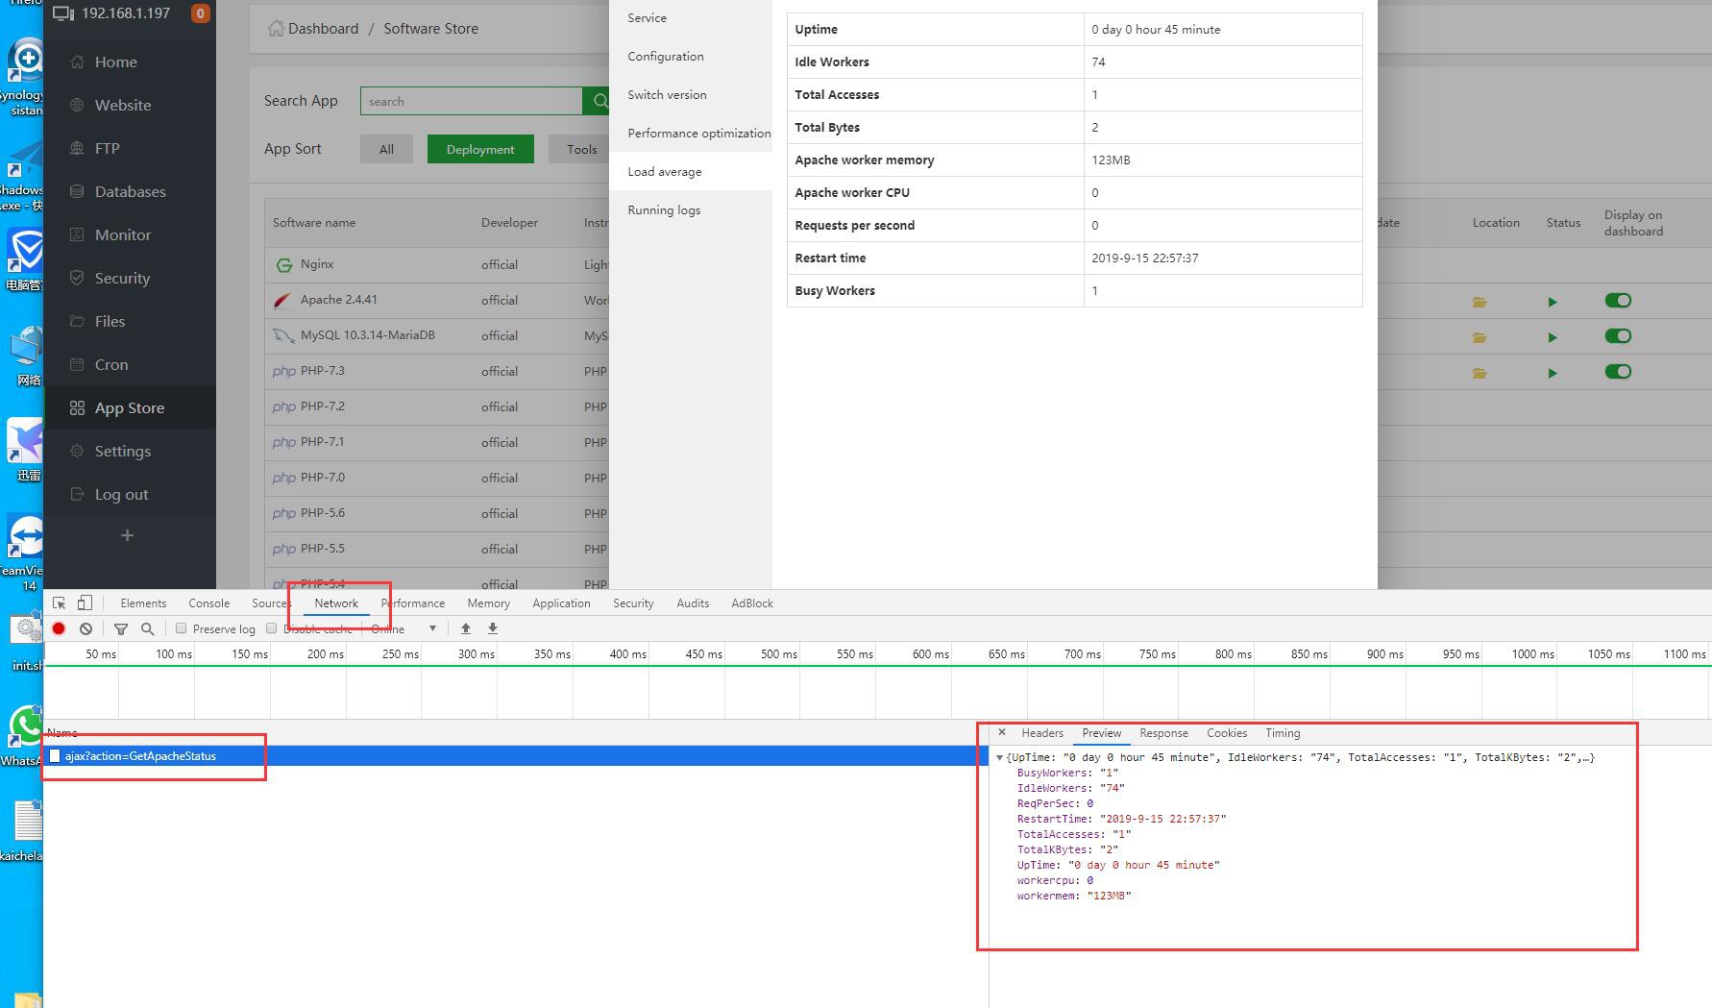Image resolution: width=1712 pixels, height=1008 pixels.
Task: Select the ajax?action=GetApacheStatus request
Action: pos(515,756)
